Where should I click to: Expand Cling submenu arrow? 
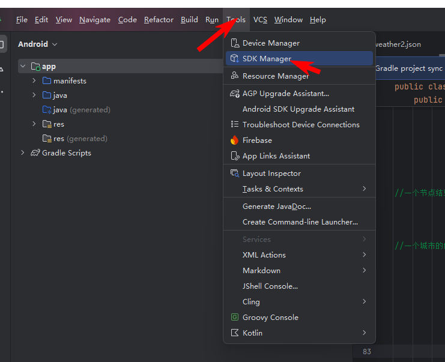365,301
